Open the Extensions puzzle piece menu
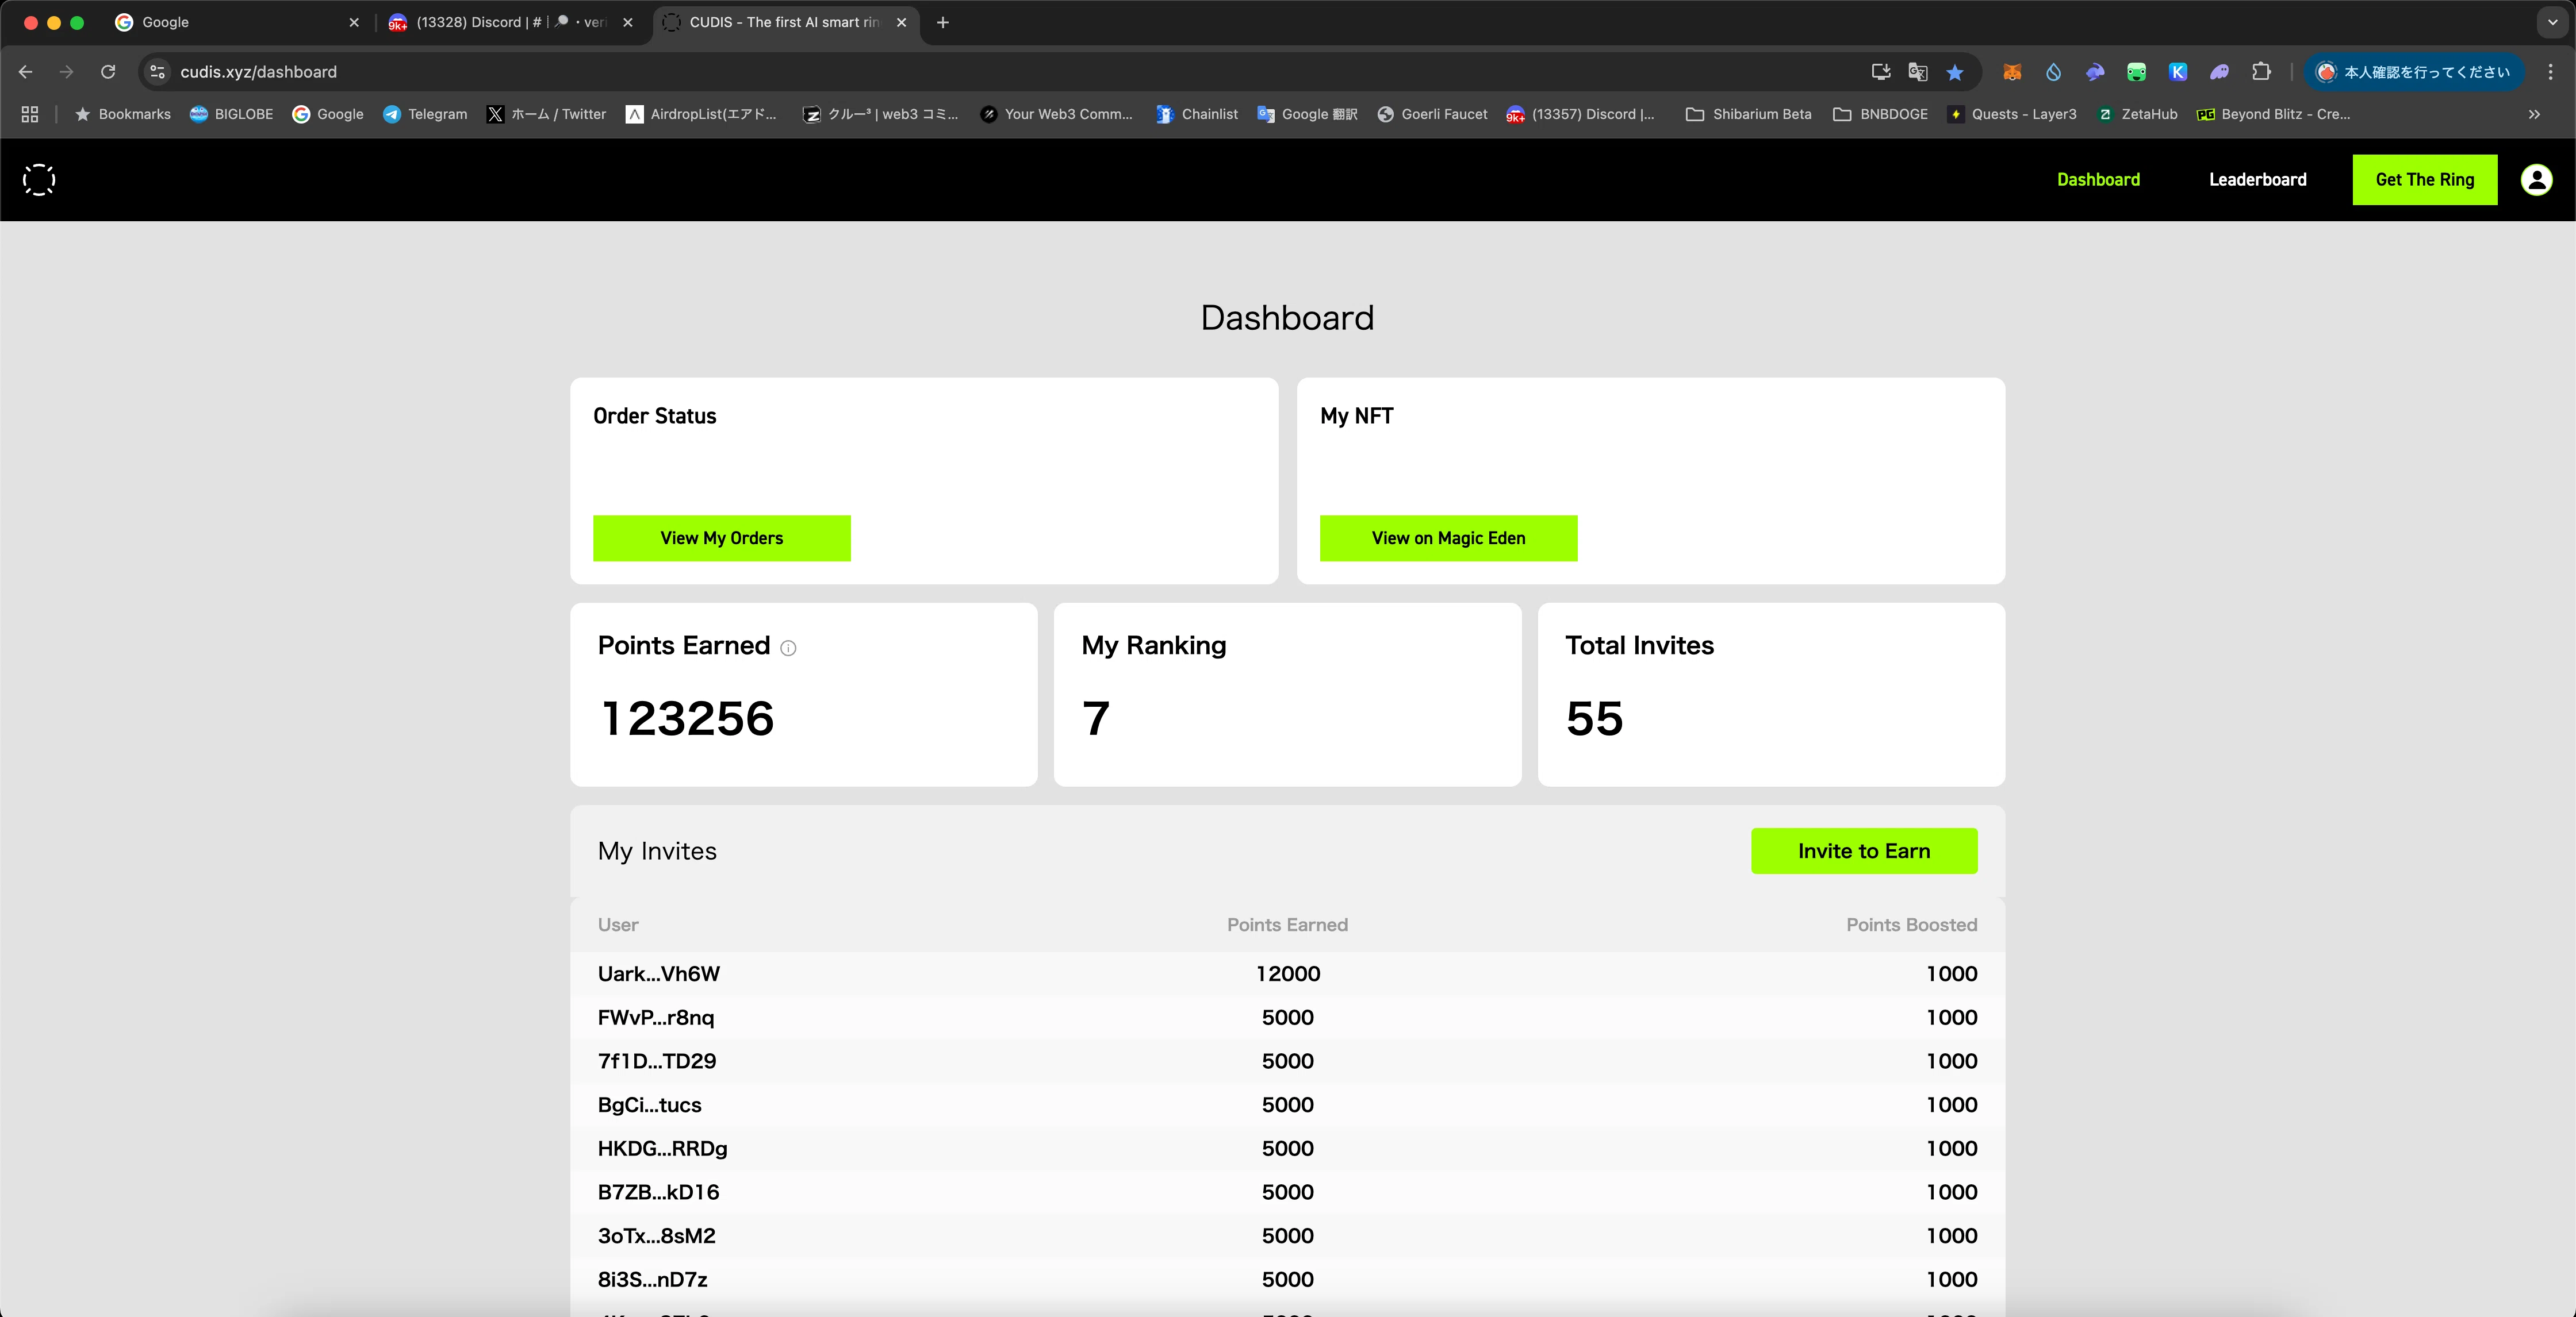 2261,72
